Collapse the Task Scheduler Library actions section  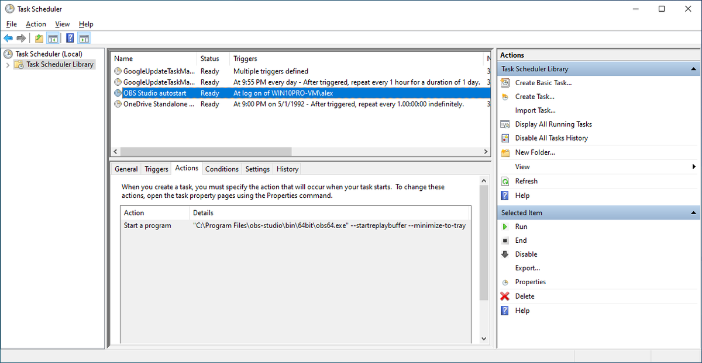(694, 69)
